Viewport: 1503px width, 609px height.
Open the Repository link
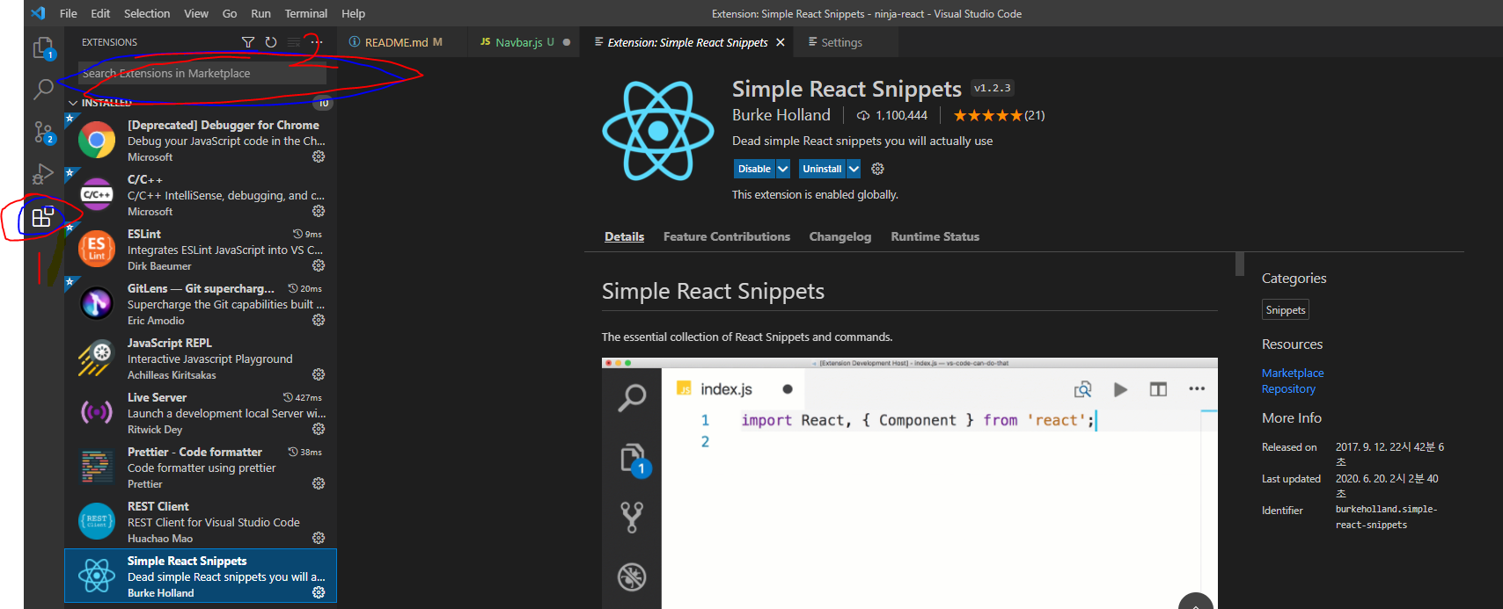(1288, 388)
